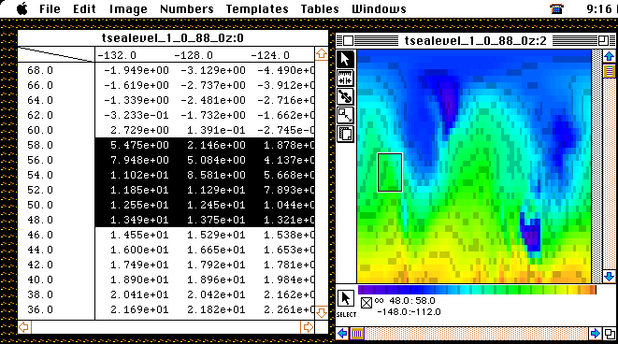Open the Windows menu

click(379, 8)
